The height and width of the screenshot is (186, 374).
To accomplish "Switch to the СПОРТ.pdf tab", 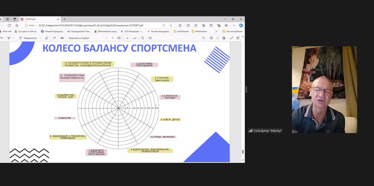I will (x=38, y=19).
